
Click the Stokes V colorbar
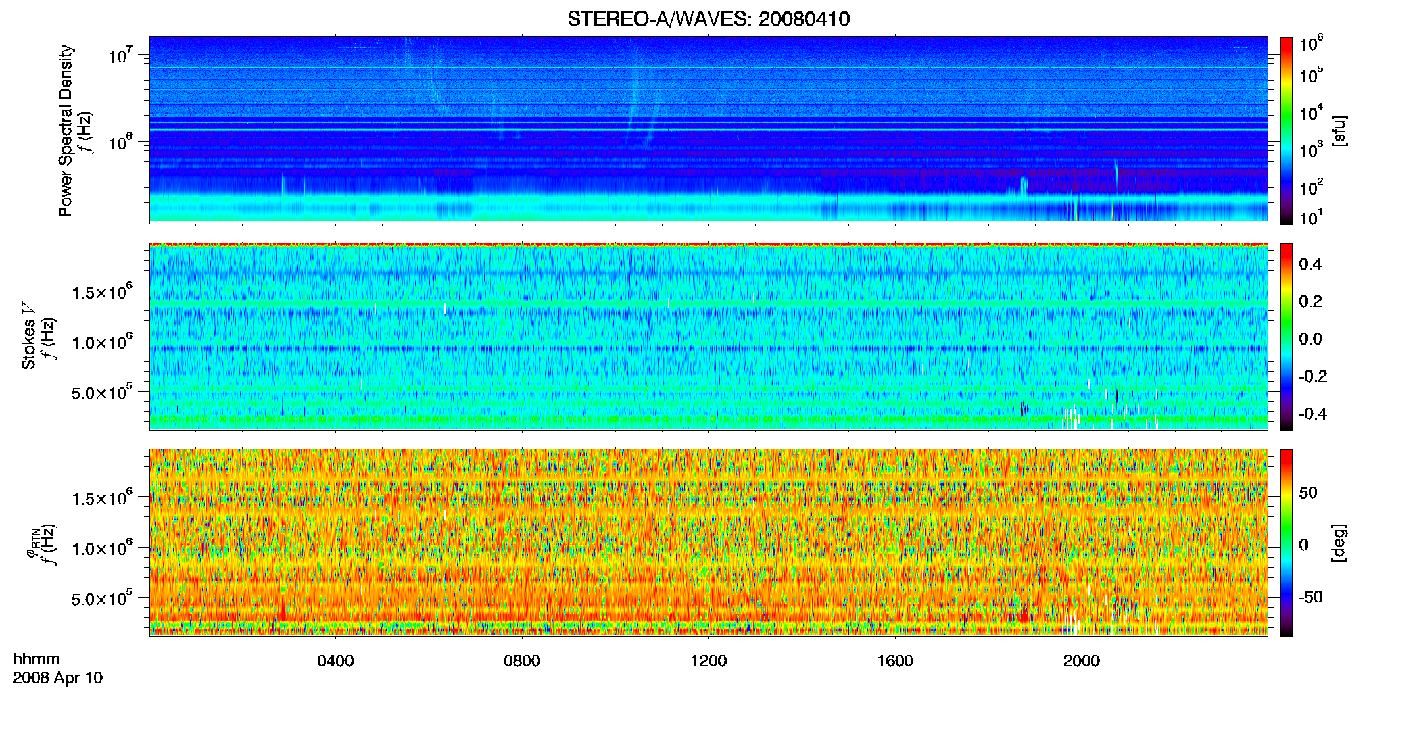(x=1287, y=337)
